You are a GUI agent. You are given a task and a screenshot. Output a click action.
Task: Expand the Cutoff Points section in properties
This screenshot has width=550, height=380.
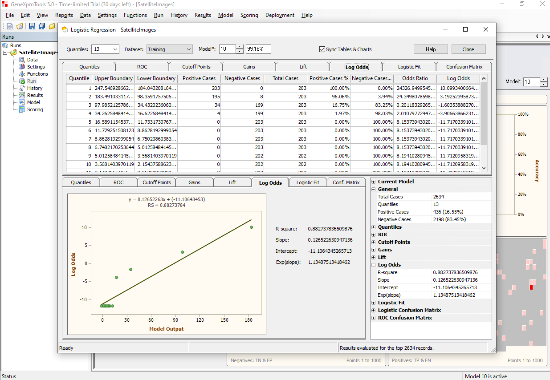374,242
